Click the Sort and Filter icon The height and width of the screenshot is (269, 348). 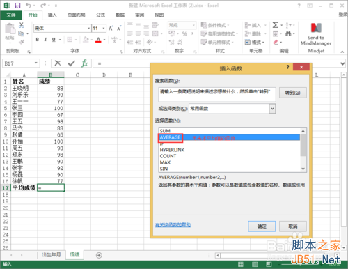(x=288, y=25)
